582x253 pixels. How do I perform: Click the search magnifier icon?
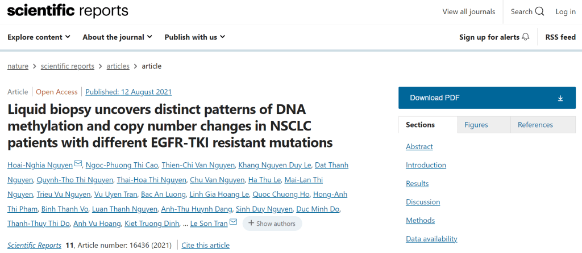click(x=539, y=12)
